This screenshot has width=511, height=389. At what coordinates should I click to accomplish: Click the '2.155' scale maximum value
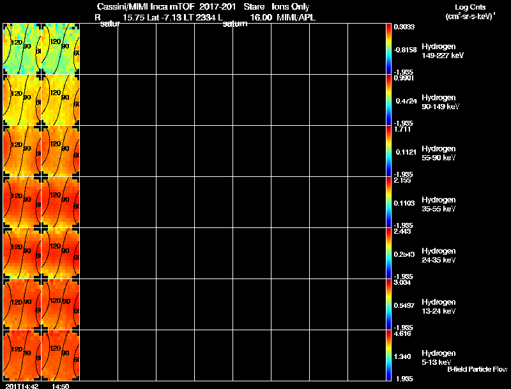[x=402, y=181]
